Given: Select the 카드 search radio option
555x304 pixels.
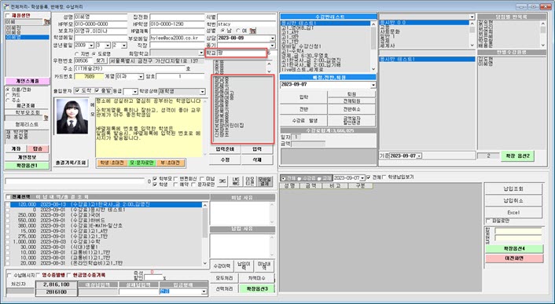Looking at the screenshot, I should [x=8, y=95].
